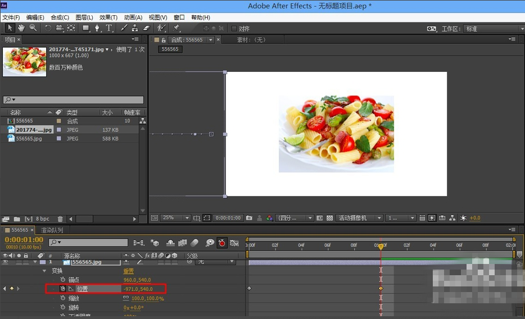525x319 pixels.
Task: Select the Horizontal Type tool
Action: (x=109, y=28)
